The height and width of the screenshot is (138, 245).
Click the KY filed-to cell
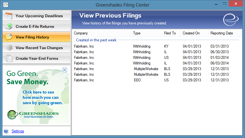click(x=166, y=46)
